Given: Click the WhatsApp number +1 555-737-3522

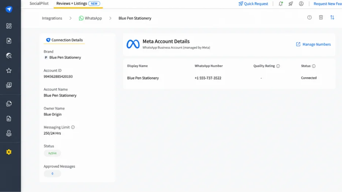Looking at the screenshot, I should 208,78.
